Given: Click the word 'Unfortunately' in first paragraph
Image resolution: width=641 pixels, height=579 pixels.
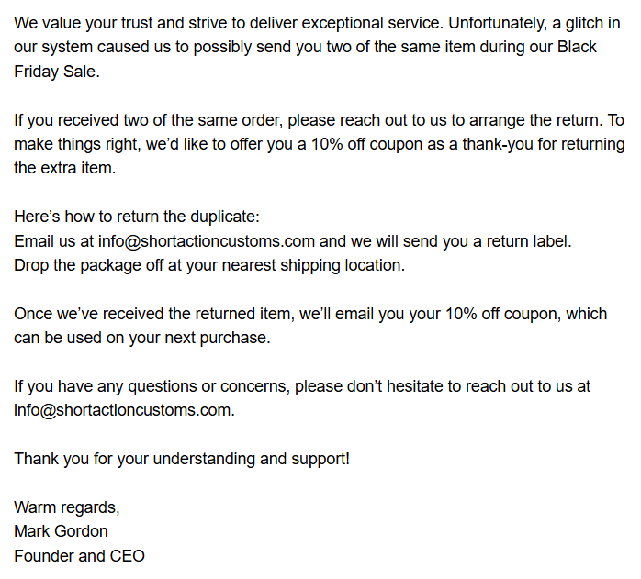Looking at the screenshot, I should click(498, 23).
